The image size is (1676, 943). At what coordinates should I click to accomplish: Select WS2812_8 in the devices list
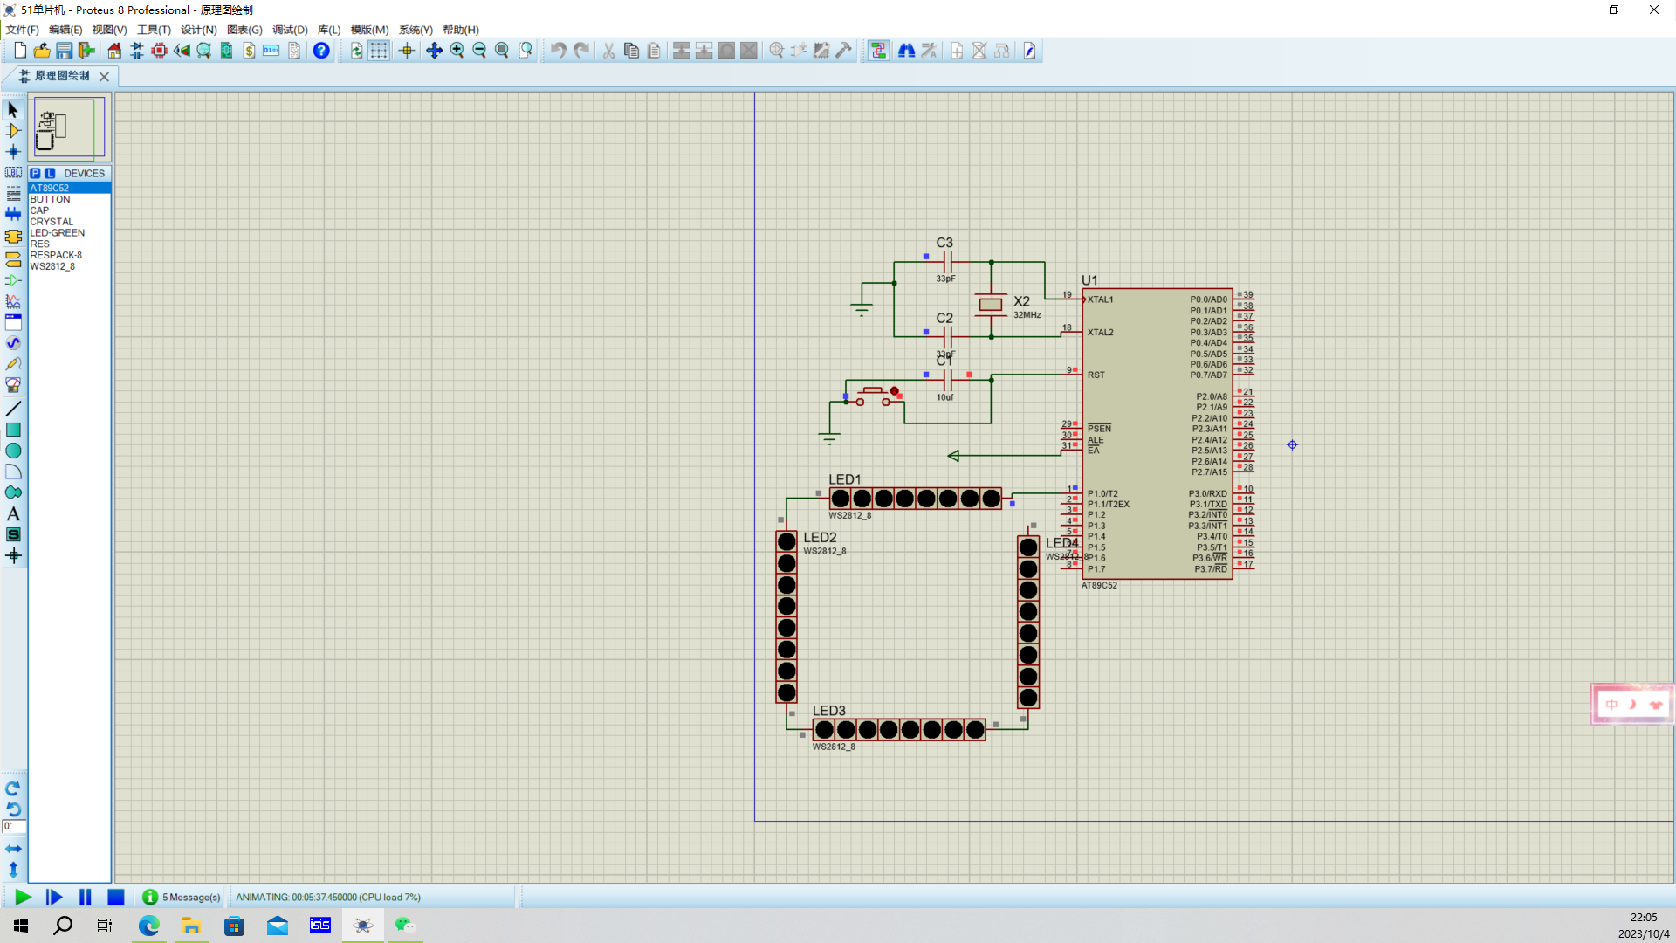point(69,266)
